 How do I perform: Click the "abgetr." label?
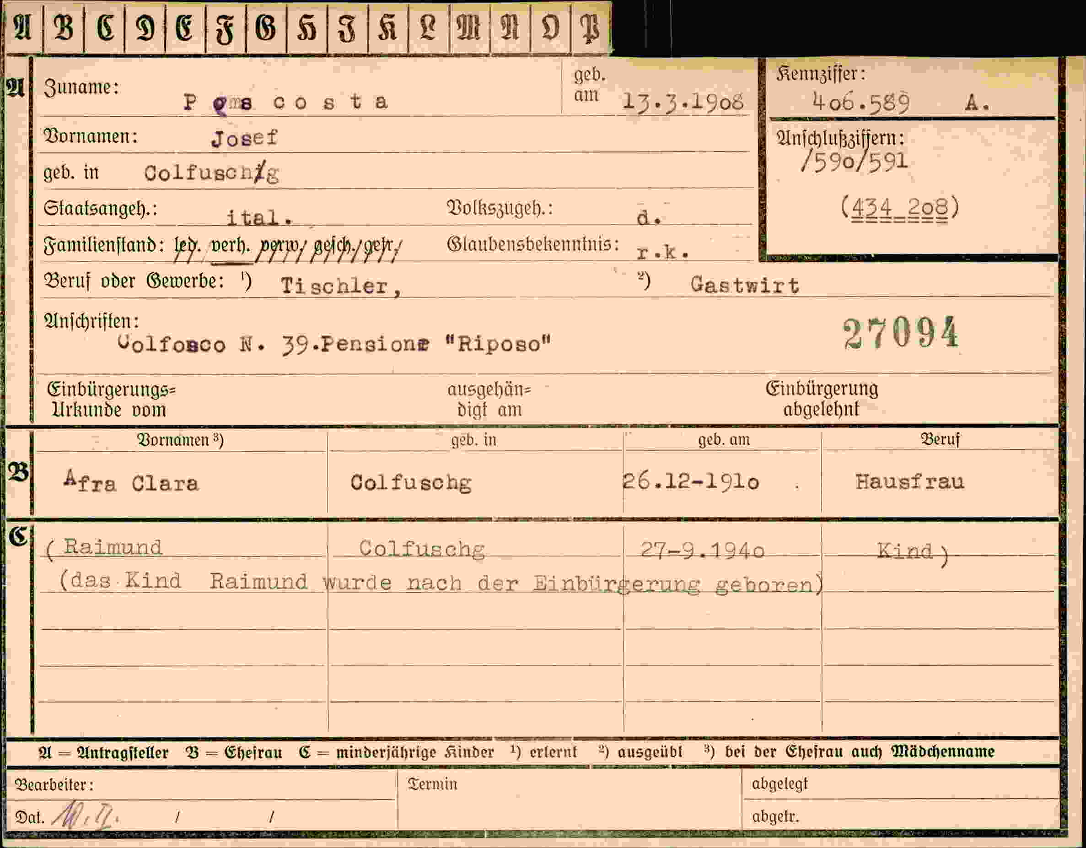pos(775,817)
